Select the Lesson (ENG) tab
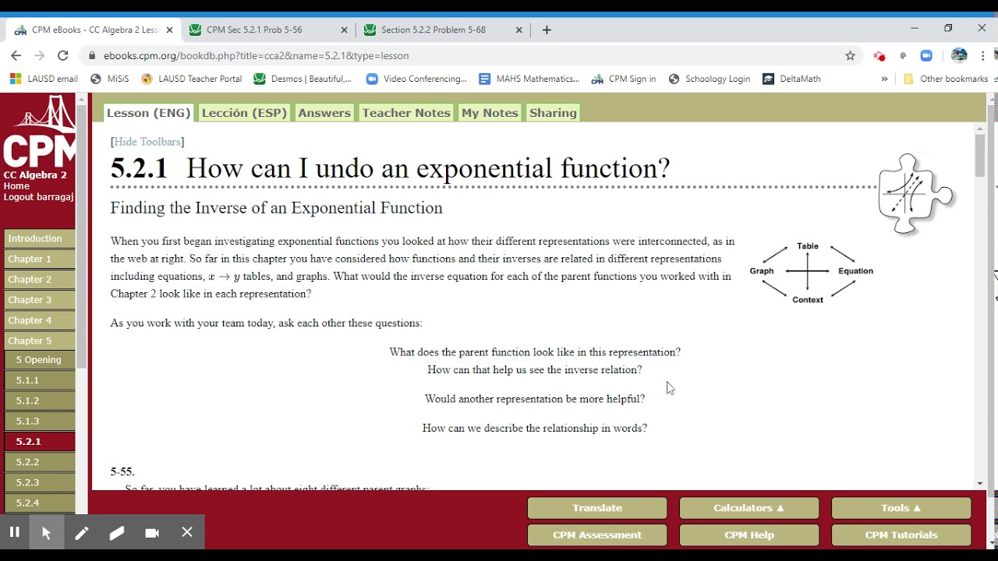Viewport: 998px width, 561px height. pyautogui.click(x=149, y=113)
